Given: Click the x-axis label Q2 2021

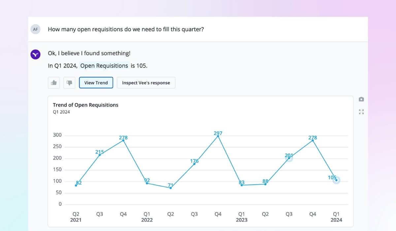Looking at the screenshot, I should point(76,217).
